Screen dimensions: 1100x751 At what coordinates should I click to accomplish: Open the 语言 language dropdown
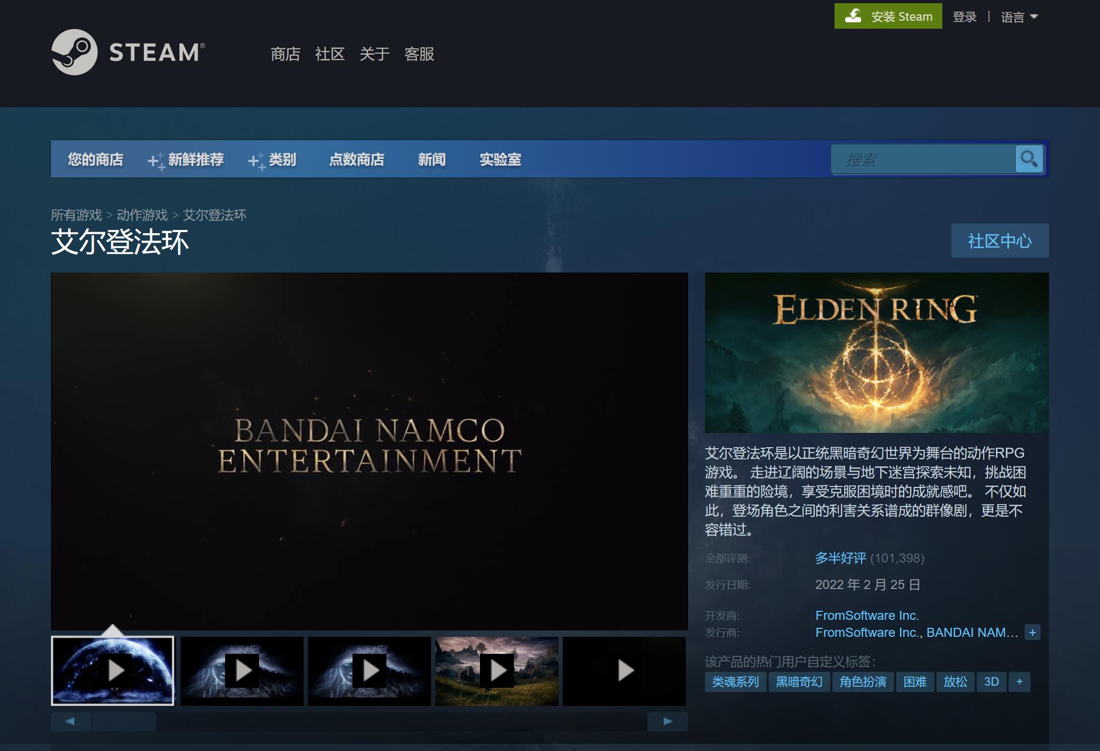[x=1019, y=17]
